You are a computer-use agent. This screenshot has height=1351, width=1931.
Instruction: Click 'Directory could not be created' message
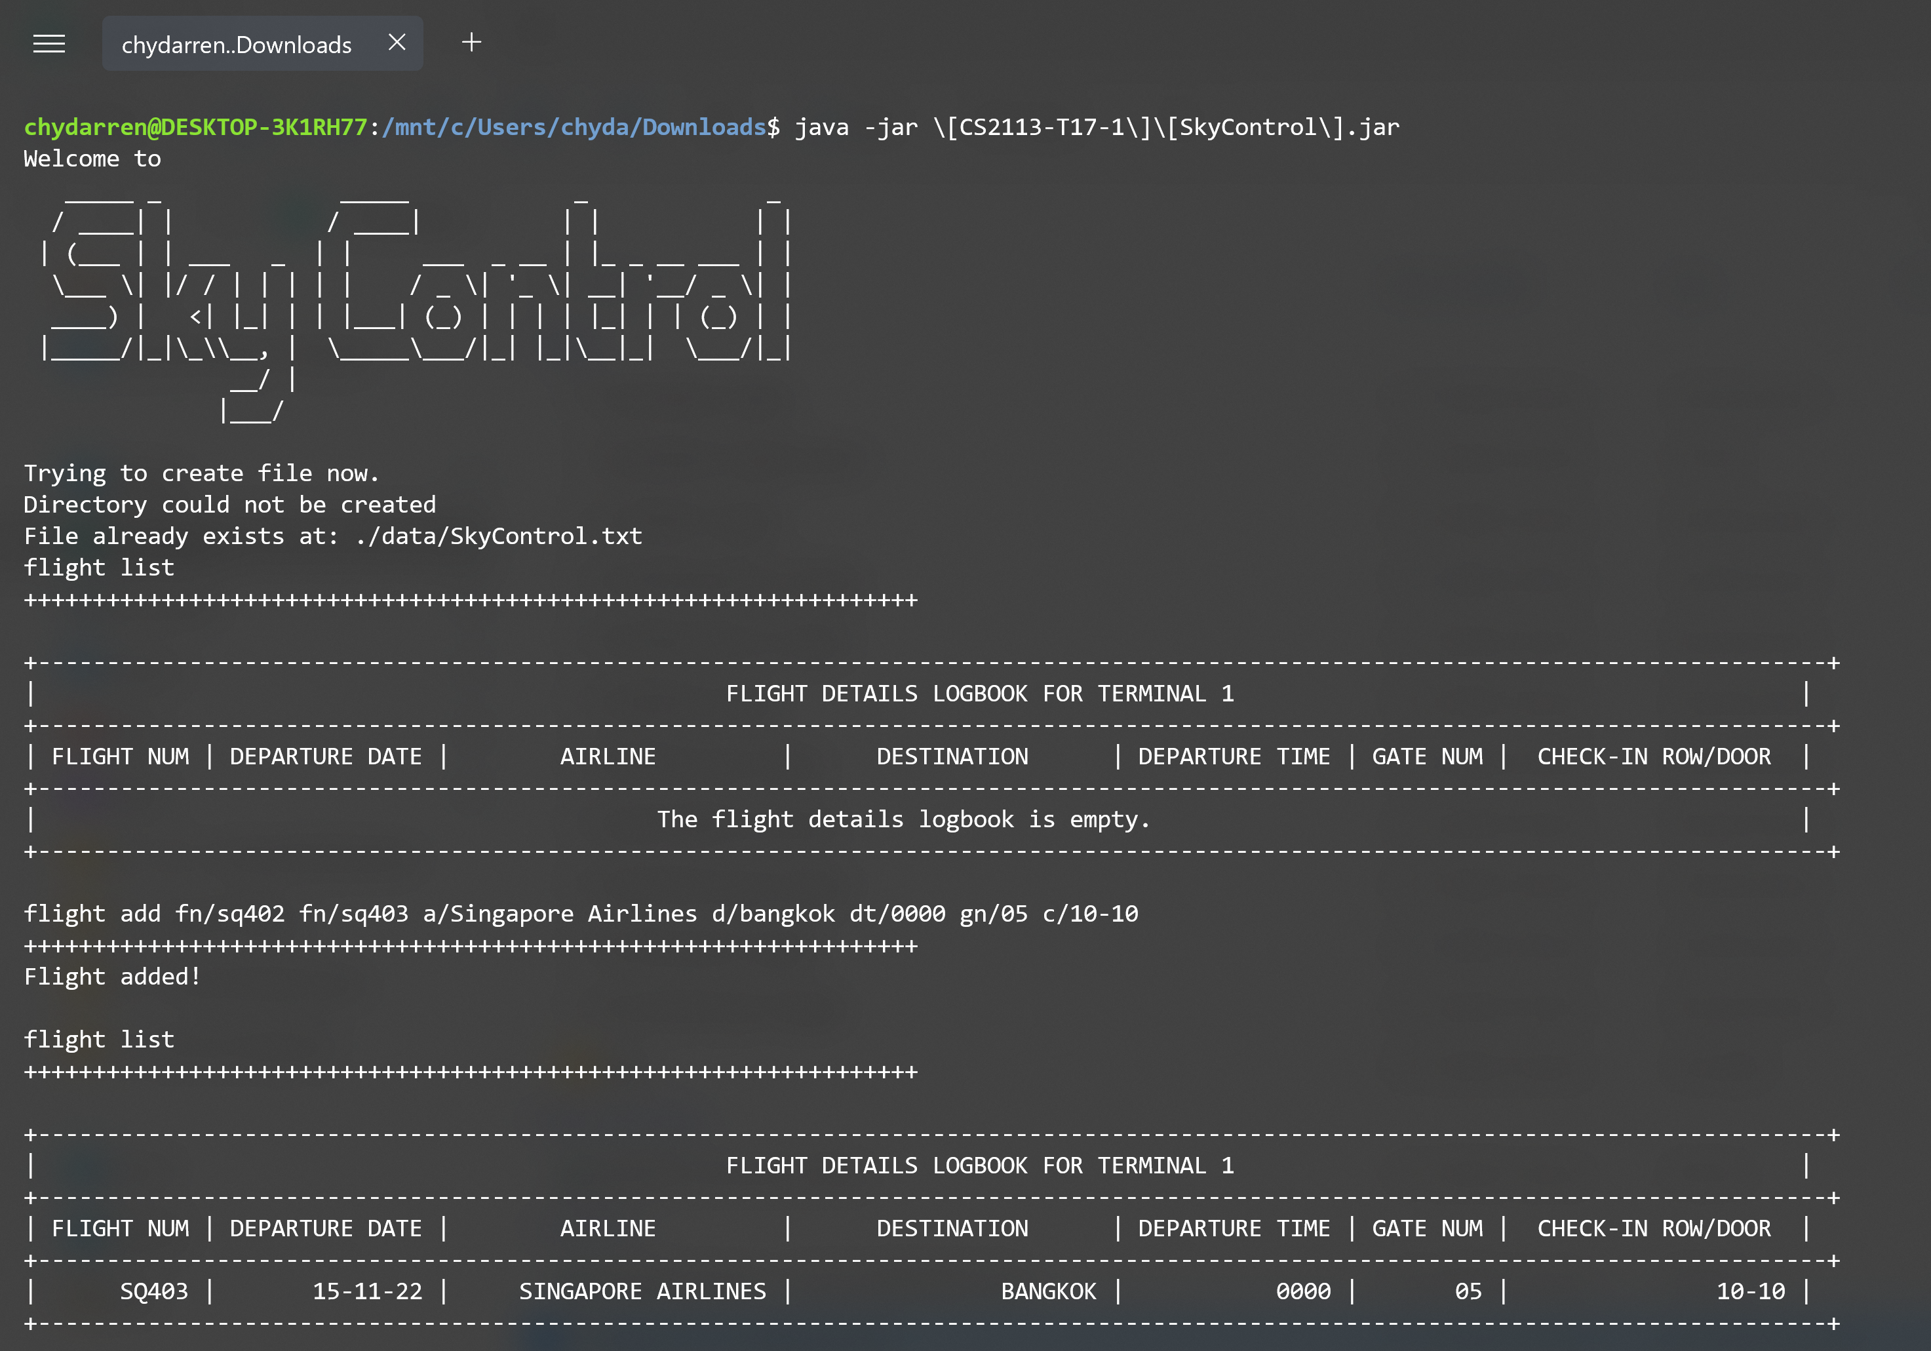229,505
